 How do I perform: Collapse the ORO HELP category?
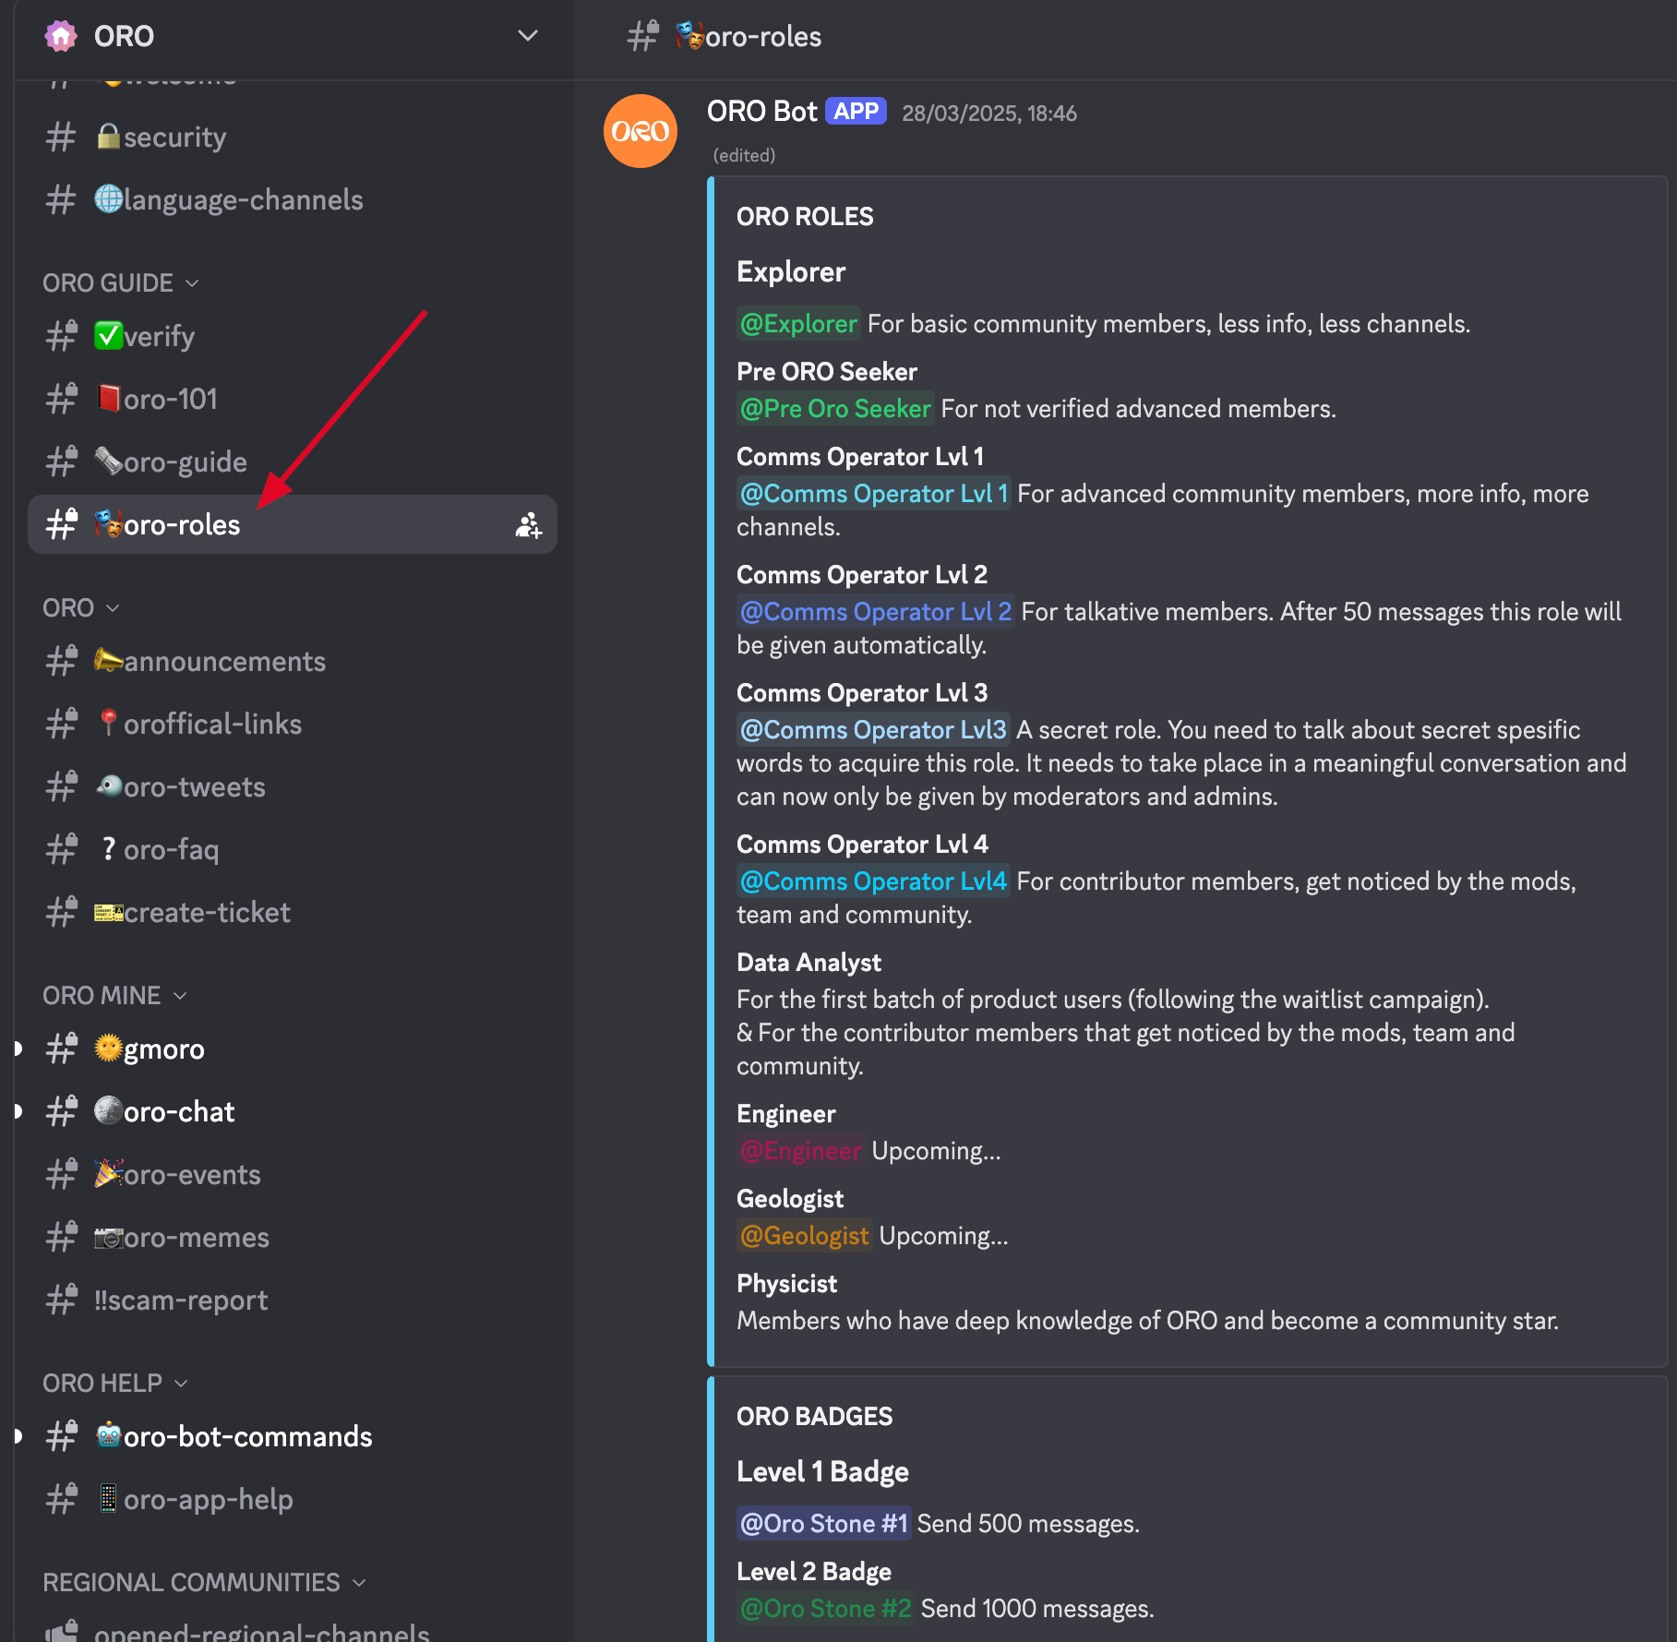coord(114,1383)
